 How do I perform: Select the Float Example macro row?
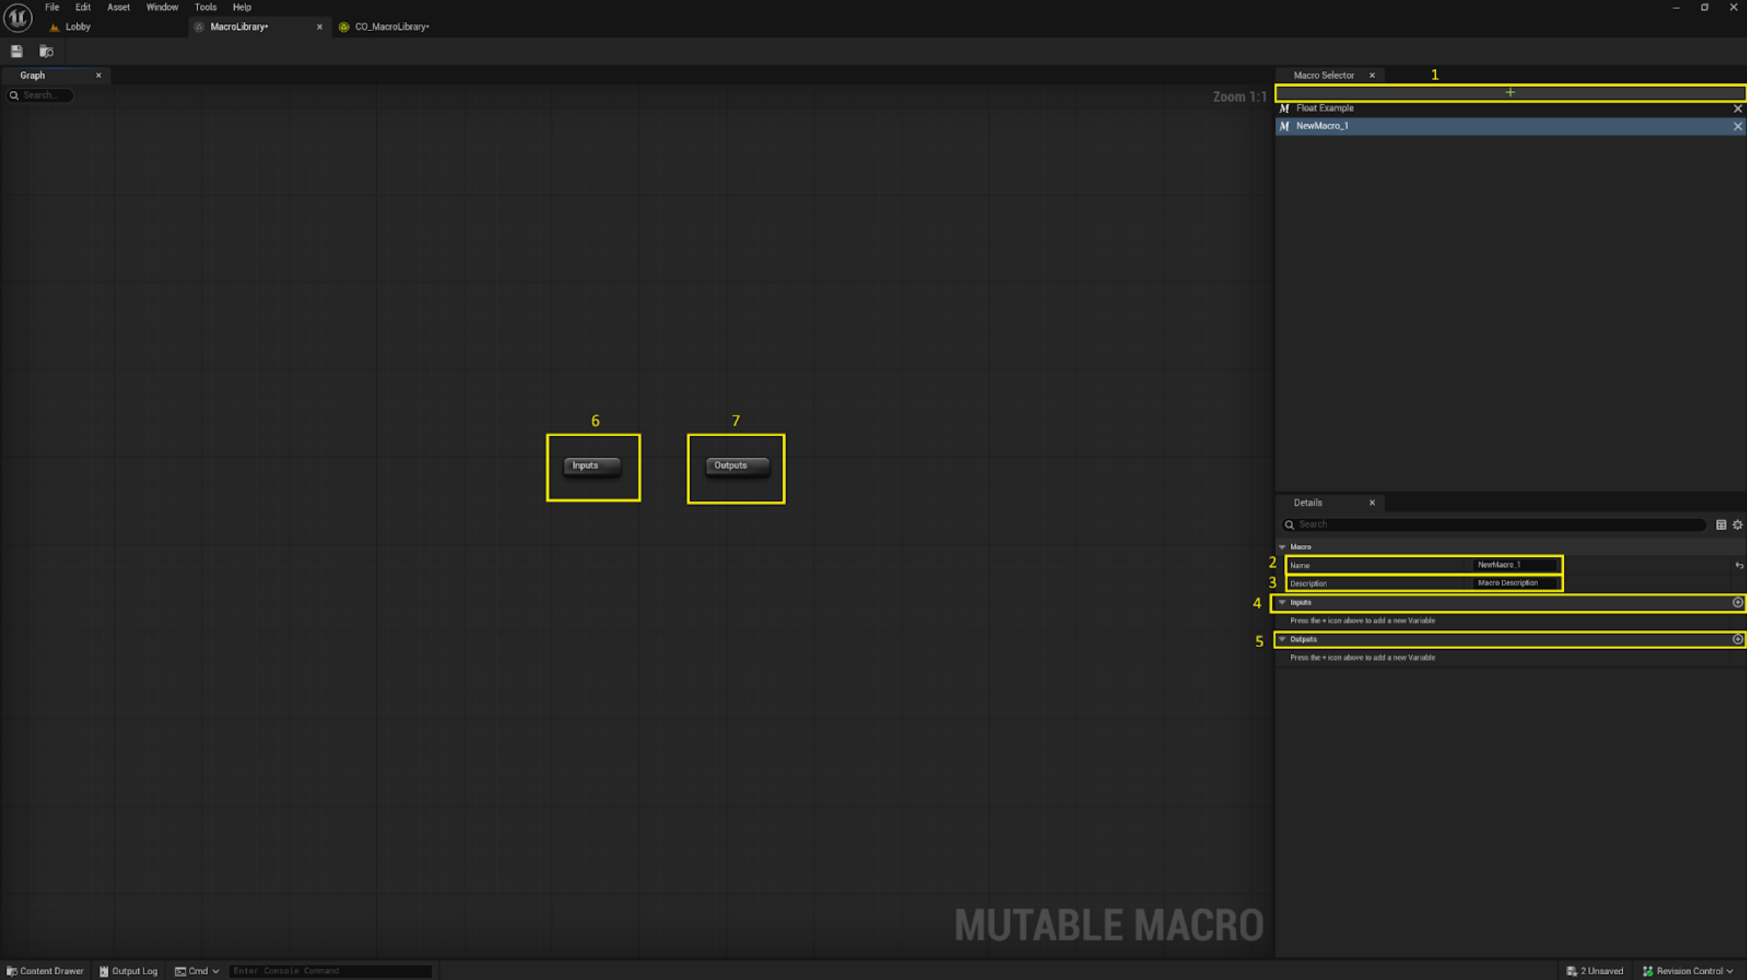coord(1509,109)
